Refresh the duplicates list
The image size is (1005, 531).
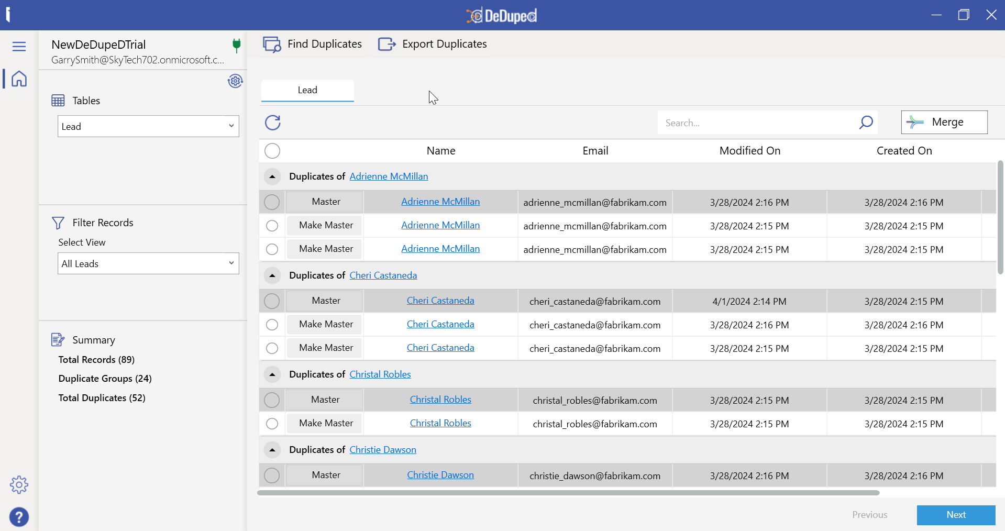[x=273, y=123]
